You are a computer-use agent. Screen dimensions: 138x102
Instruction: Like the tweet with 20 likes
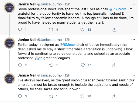pyautogui.click(x=82, y=96)
